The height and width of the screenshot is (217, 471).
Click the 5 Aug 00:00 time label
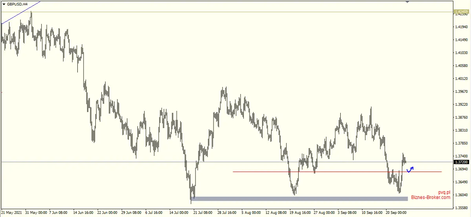(x=252, y=213)
